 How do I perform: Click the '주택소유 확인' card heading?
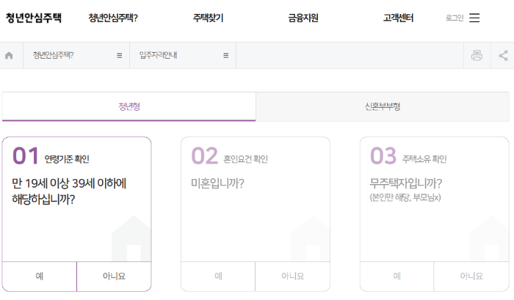click(424, 159)
